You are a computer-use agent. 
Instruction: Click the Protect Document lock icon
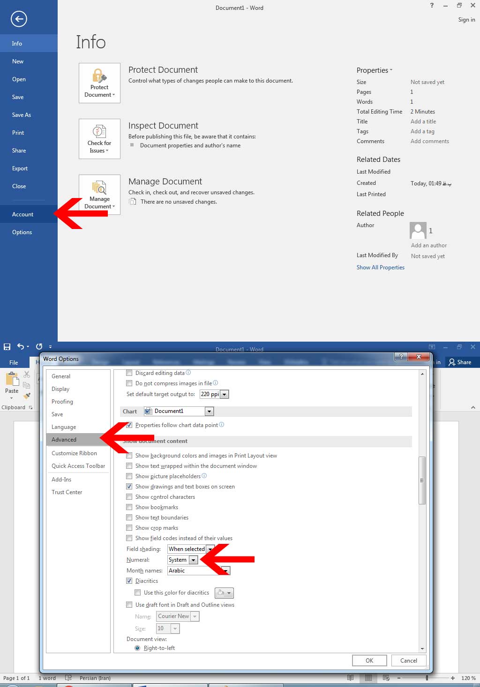pyautogui.click(x=99, y=76)
